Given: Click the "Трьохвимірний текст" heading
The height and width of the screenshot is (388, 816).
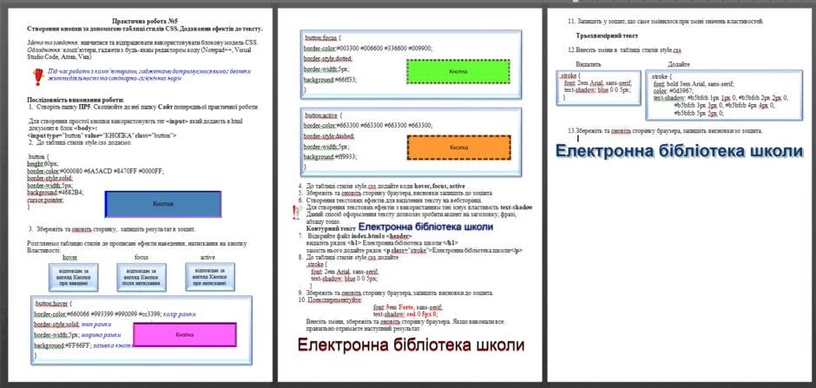Looking at the screenshot, I should (607, 36).
